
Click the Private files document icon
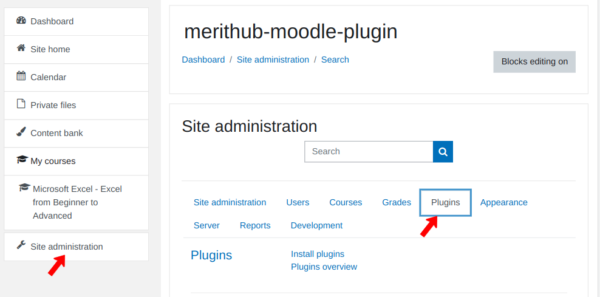[21, 104]
